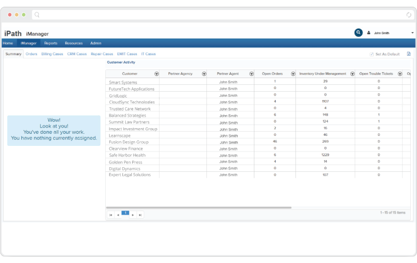Go to the first page of results
The width and height of the screenshot is (417, 263).
pyautogui.click(x=111, y=215)
